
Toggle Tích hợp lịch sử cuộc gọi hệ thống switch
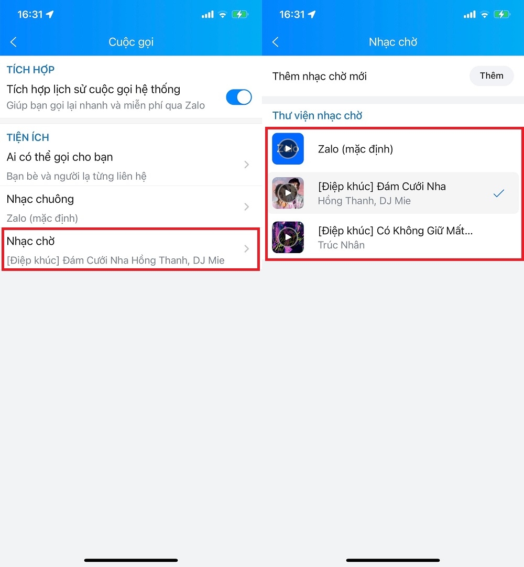(238, 97)
